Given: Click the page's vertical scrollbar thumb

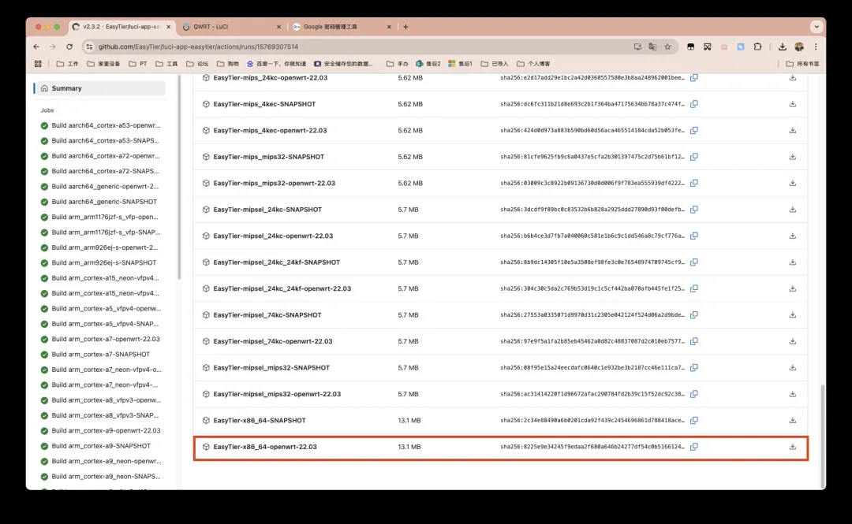Looking at the screenshot, I should coord(822,436).
